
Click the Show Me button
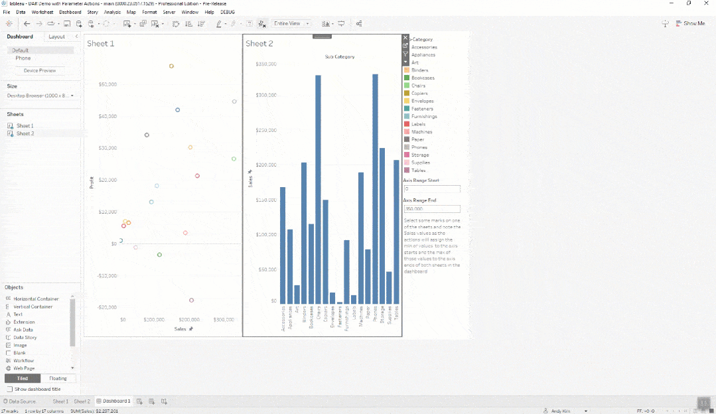coord(690,23)
